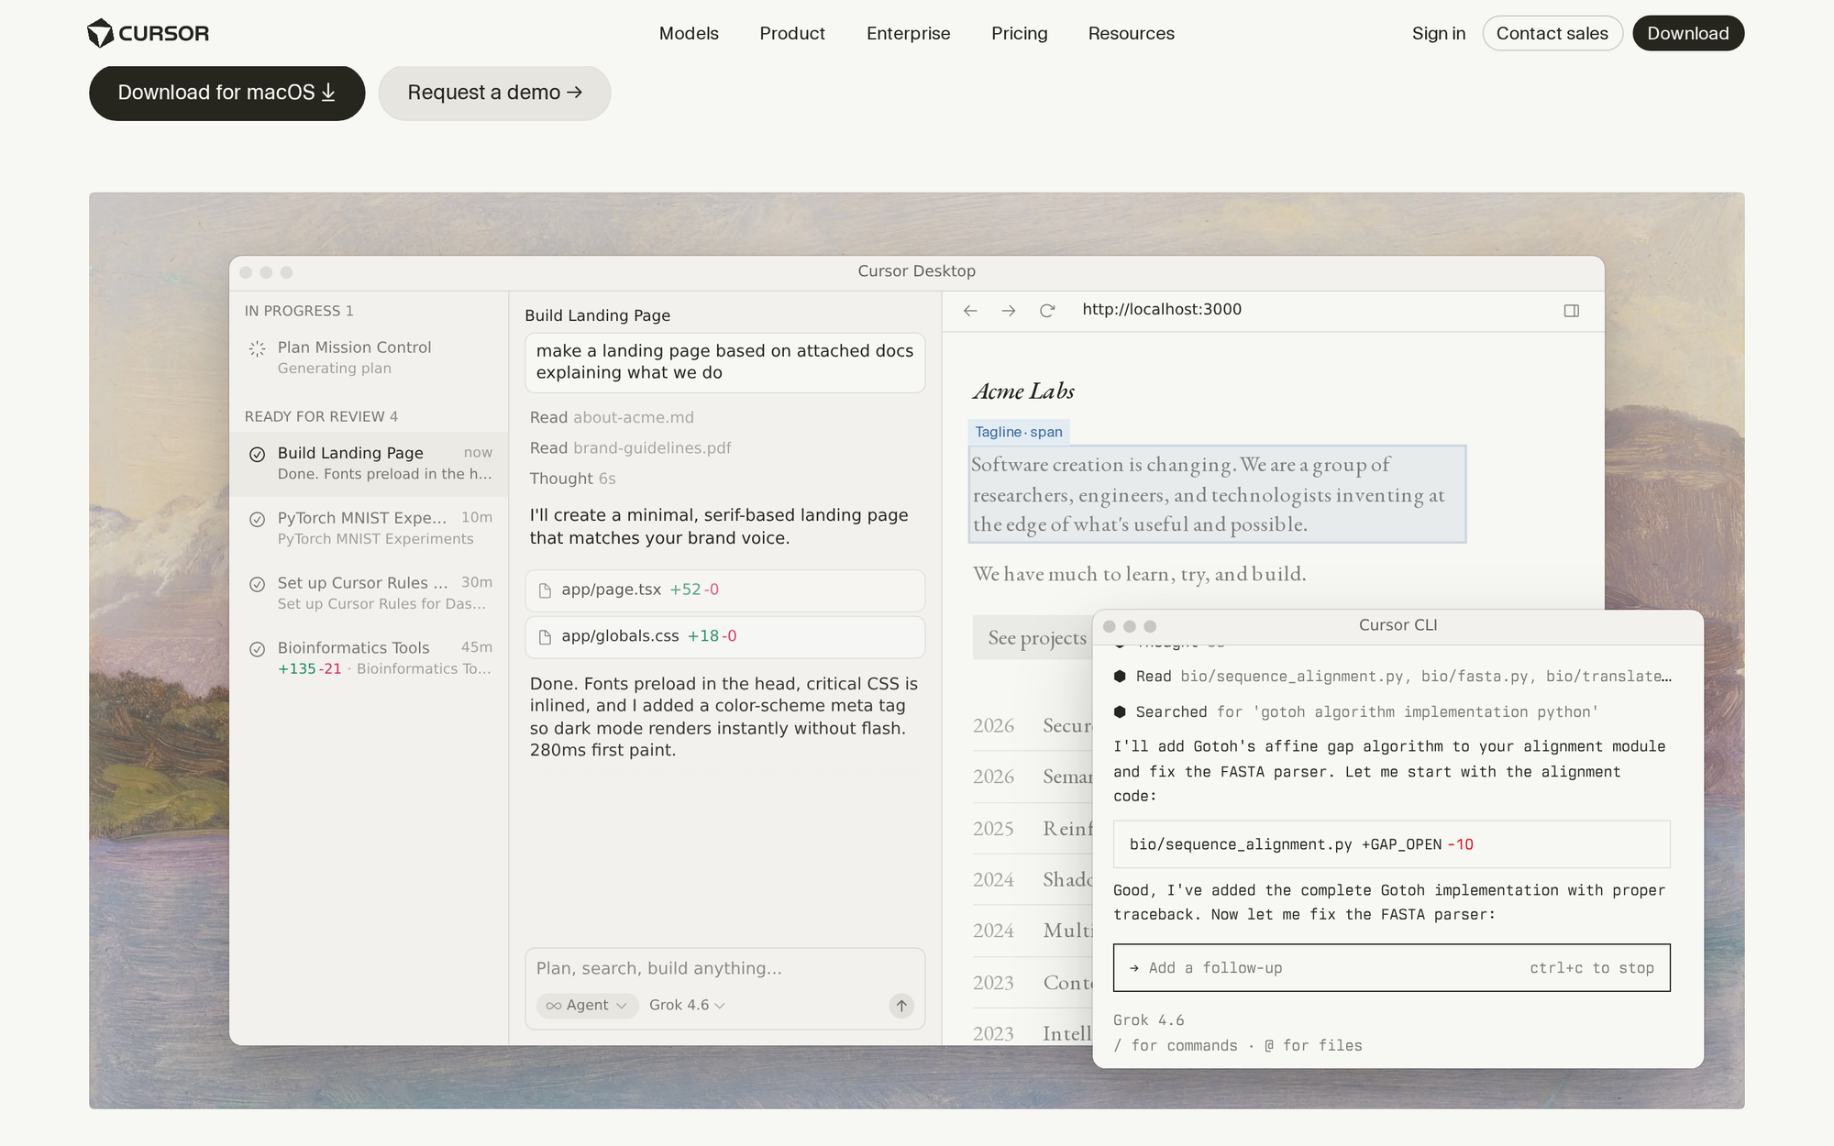
Task: Click the Tagline span label
Action: click(1019, 432)
